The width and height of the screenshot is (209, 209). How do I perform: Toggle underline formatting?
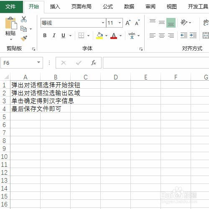tap(63, 36)
